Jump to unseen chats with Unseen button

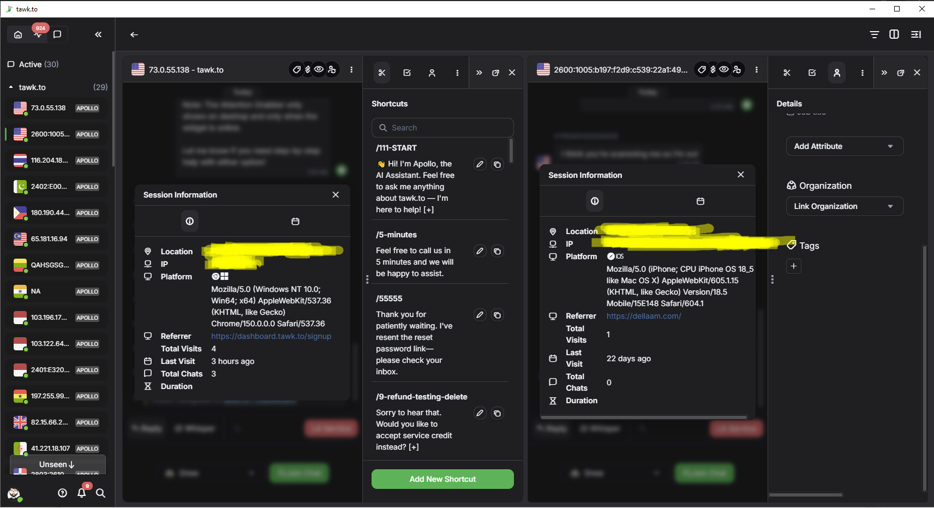[x=57, y=464]
